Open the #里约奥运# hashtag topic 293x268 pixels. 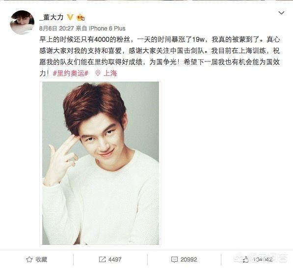click(71, 73)
